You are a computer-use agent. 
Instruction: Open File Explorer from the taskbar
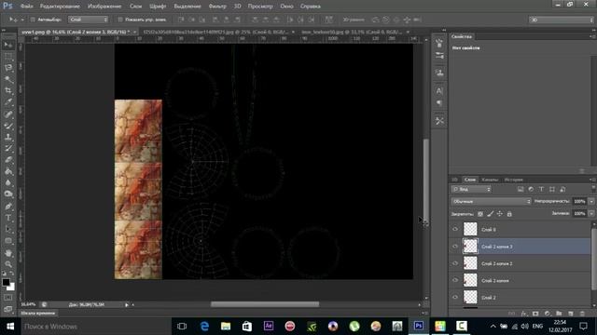pyautogui.click(x=226, y=327)
